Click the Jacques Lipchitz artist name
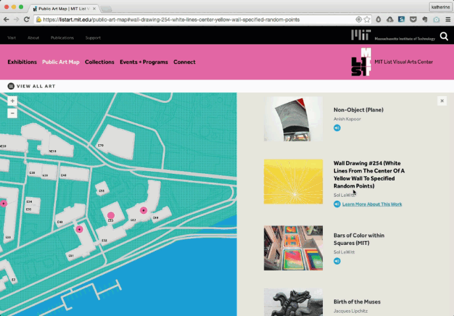Image resolution: width=454 pixels, height=316 pixels. point(351,311)
